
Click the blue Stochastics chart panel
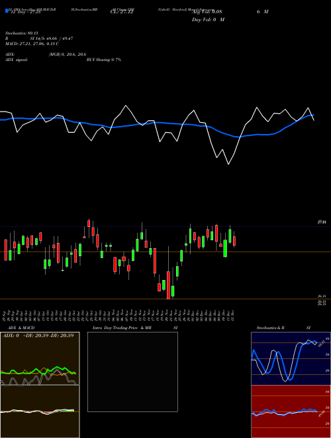291,358
